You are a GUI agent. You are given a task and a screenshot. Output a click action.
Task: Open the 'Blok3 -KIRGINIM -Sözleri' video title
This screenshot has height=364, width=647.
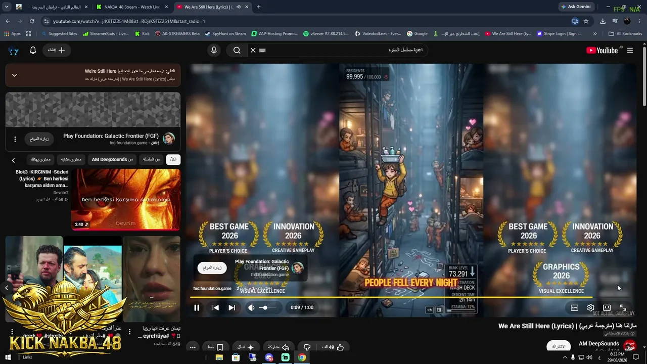click(x=42, y=178)
